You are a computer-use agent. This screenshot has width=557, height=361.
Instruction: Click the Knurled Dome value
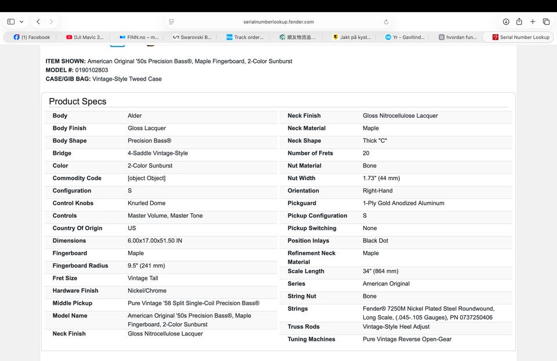coord(146,203)
